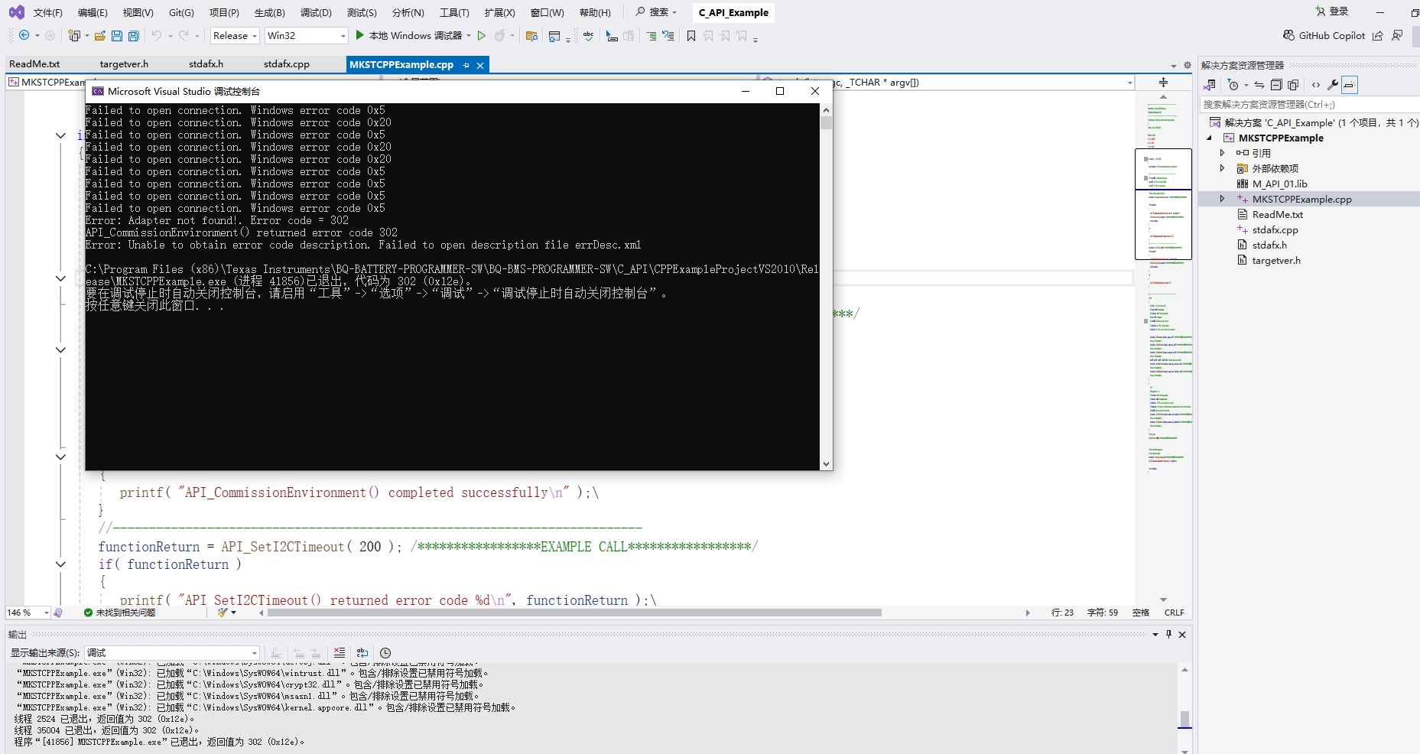Open the 工具(T) tools menu
This screenshot has width=1420, height=754.
[454, 12]
